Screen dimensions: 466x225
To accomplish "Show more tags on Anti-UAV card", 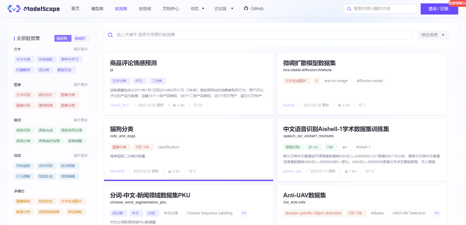I will pyautogui.click(x=437, y=213).
